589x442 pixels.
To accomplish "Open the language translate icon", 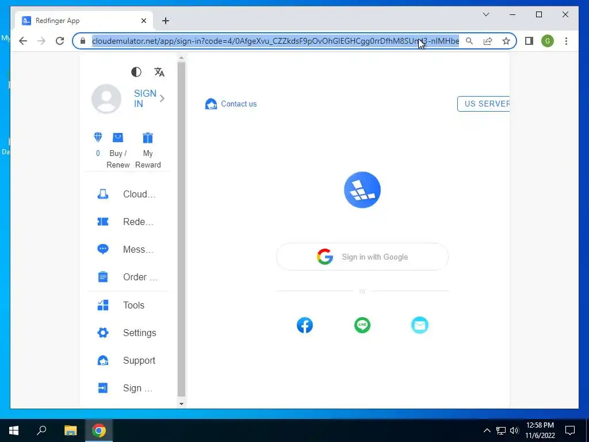I will point(159,72).
